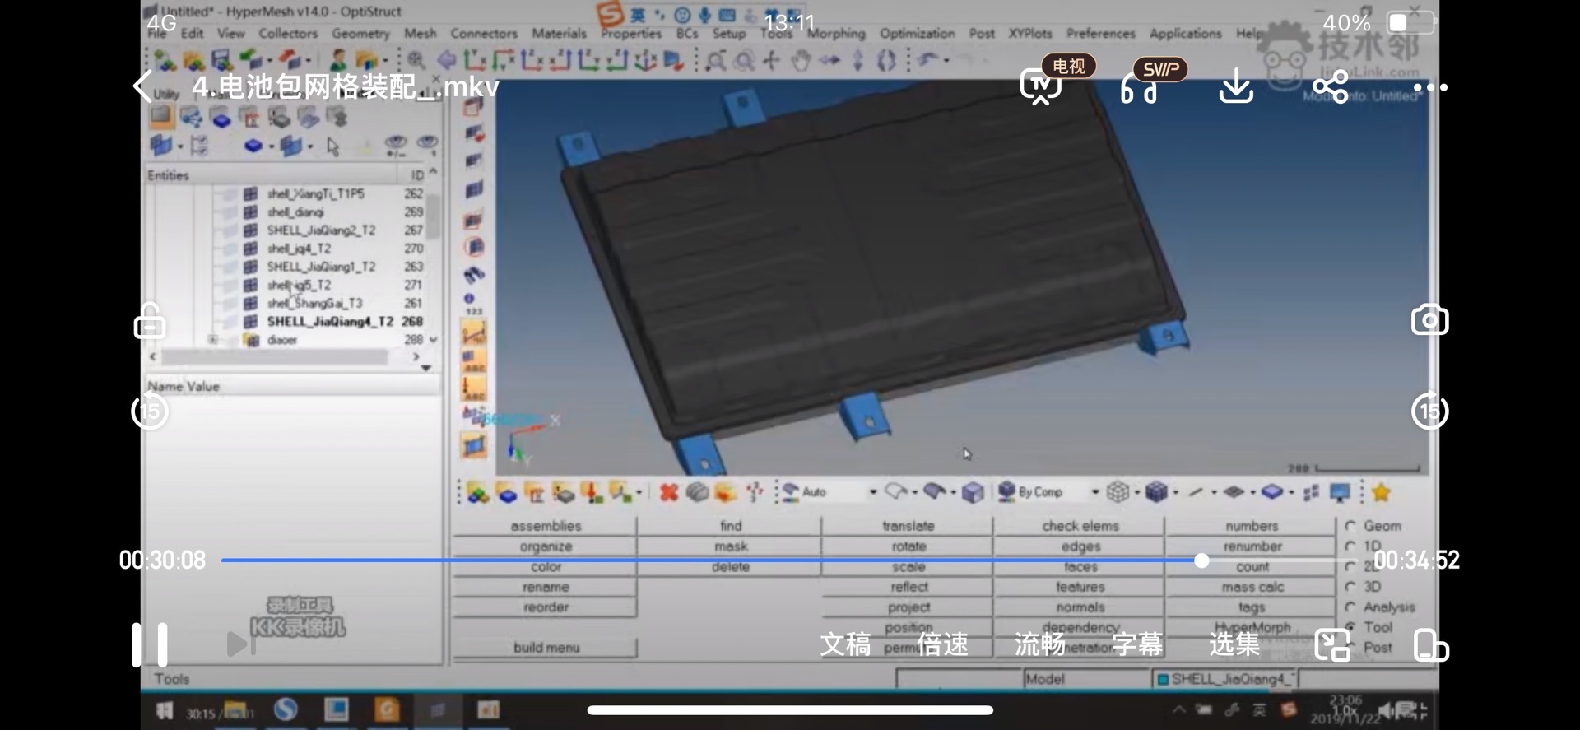This screenshot has height=730, width=1580.
Task: Go back using the player's back arrow
Action: pos(142,86)
